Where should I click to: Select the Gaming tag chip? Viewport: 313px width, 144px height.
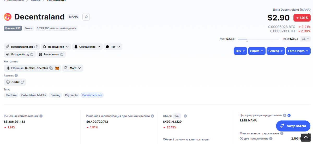pyautogui.click(x=55, y=95)
